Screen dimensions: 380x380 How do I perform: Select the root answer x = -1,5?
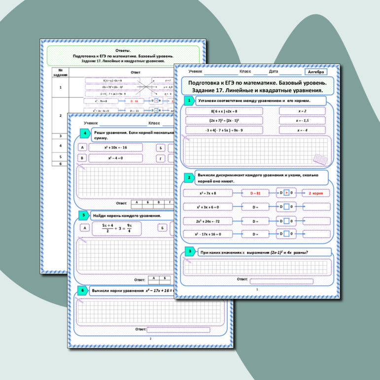pos(303,121)
